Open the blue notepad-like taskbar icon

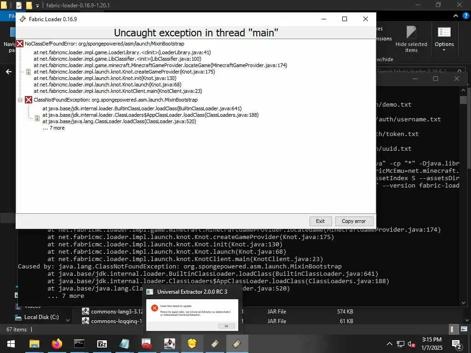(124, 344)
